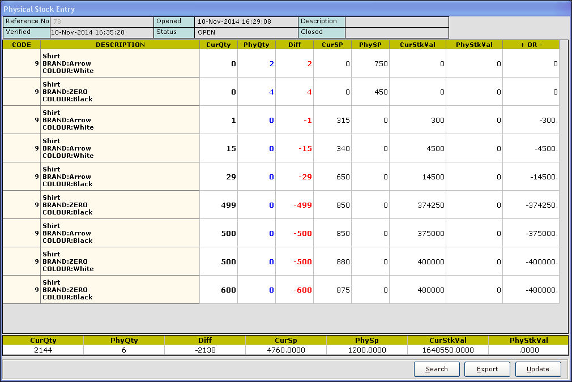
Task: Click CurStkVal value 374250
Action: (418, 205)
